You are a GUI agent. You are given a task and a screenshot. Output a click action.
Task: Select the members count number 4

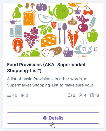(85, 95)
